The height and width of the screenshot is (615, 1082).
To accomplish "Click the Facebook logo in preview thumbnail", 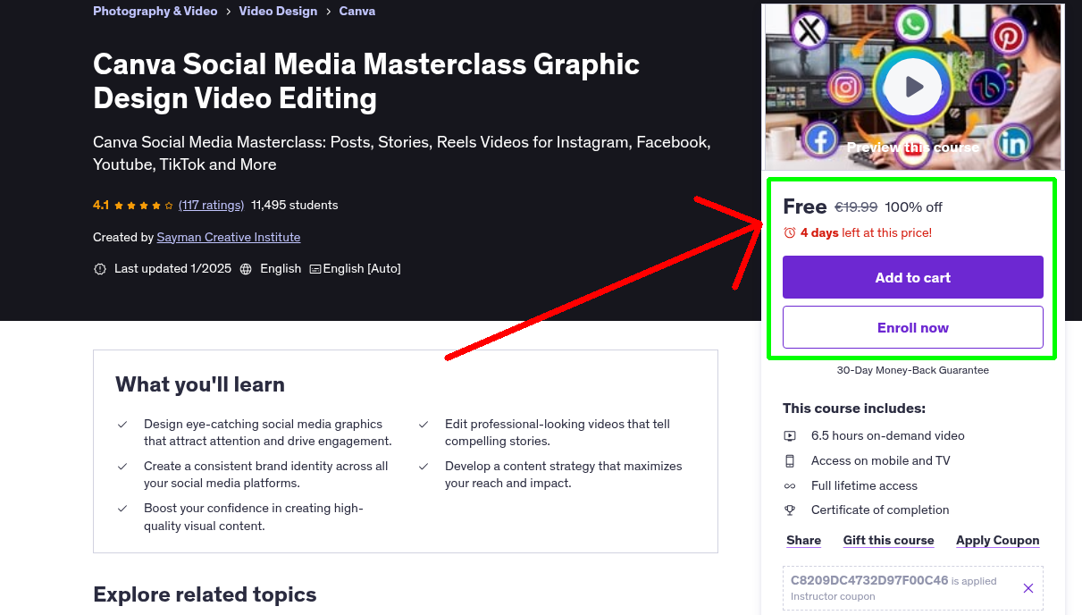I will click(x=819, y=139).
